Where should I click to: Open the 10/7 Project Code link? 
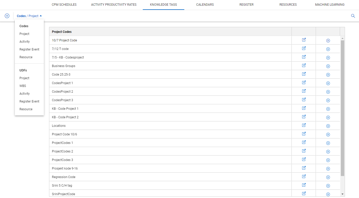(64, 40)
